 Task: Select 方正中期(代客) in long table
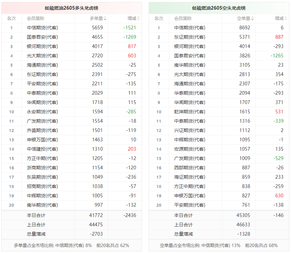click(42, 158)
